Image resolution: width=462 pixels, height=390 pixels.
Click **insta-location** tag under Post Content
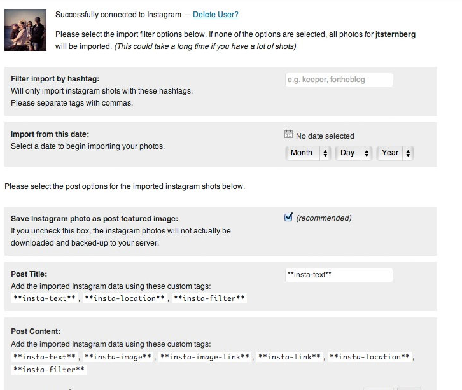tap(370, 357)
